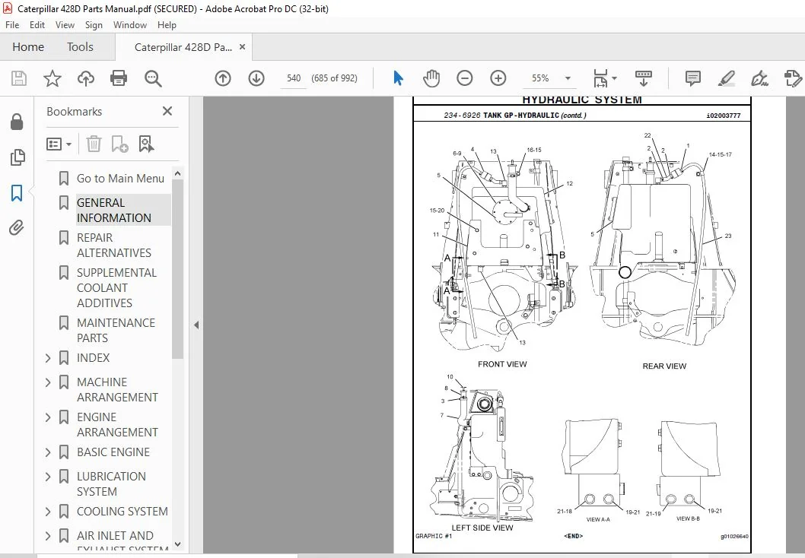Open REPAIR ALTERNATIVES bookmark
805x558 pixels.
click(114, 245)
